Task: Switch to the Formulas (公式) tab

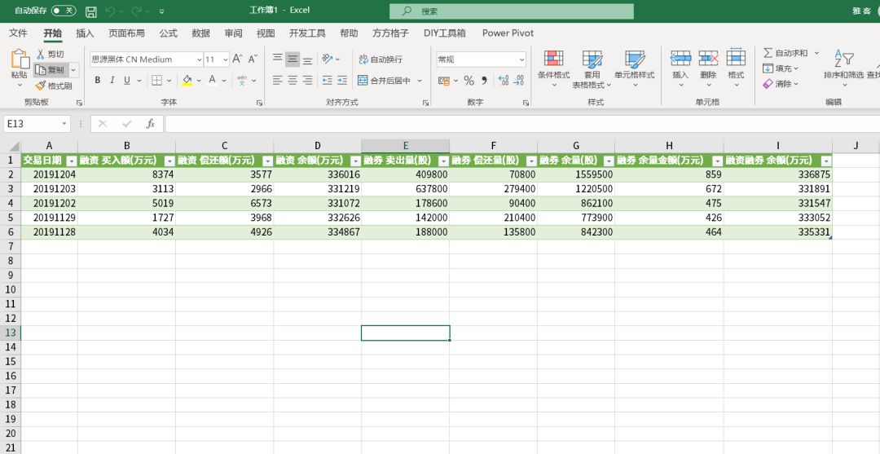Action: coord(168,33)
